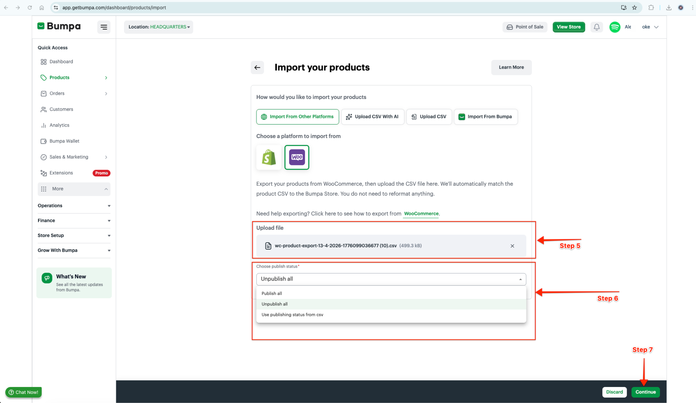Screen dimensions: 696x403
Task: Open the WooCommerce export help link
Action: click(x=421, y=214)
